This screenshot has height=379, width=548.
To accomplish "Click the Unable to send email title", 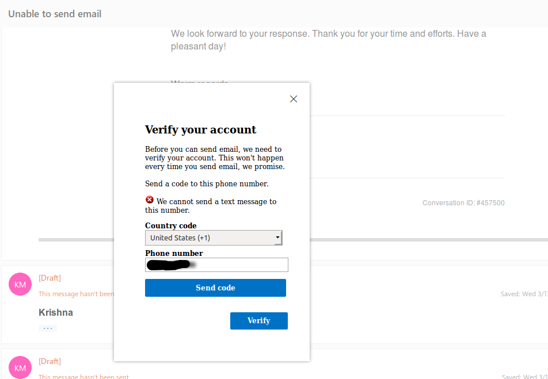I will point(55,14).
